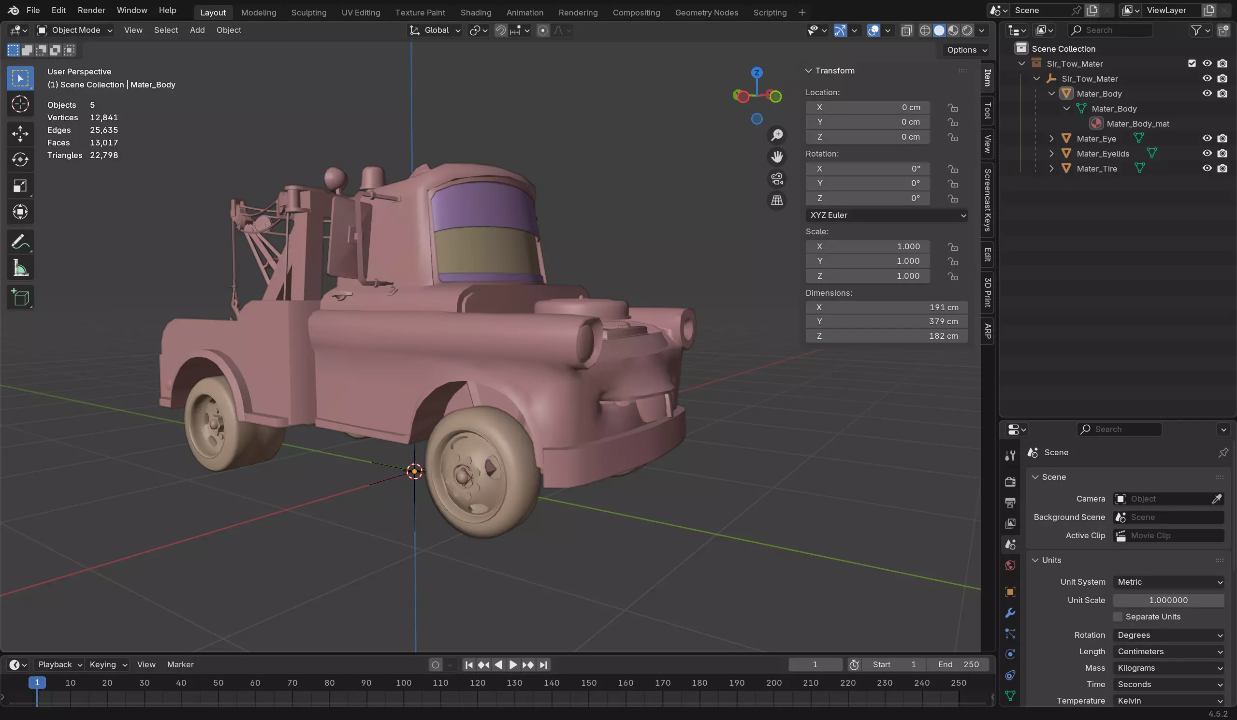Jump to the end frame

543,664
